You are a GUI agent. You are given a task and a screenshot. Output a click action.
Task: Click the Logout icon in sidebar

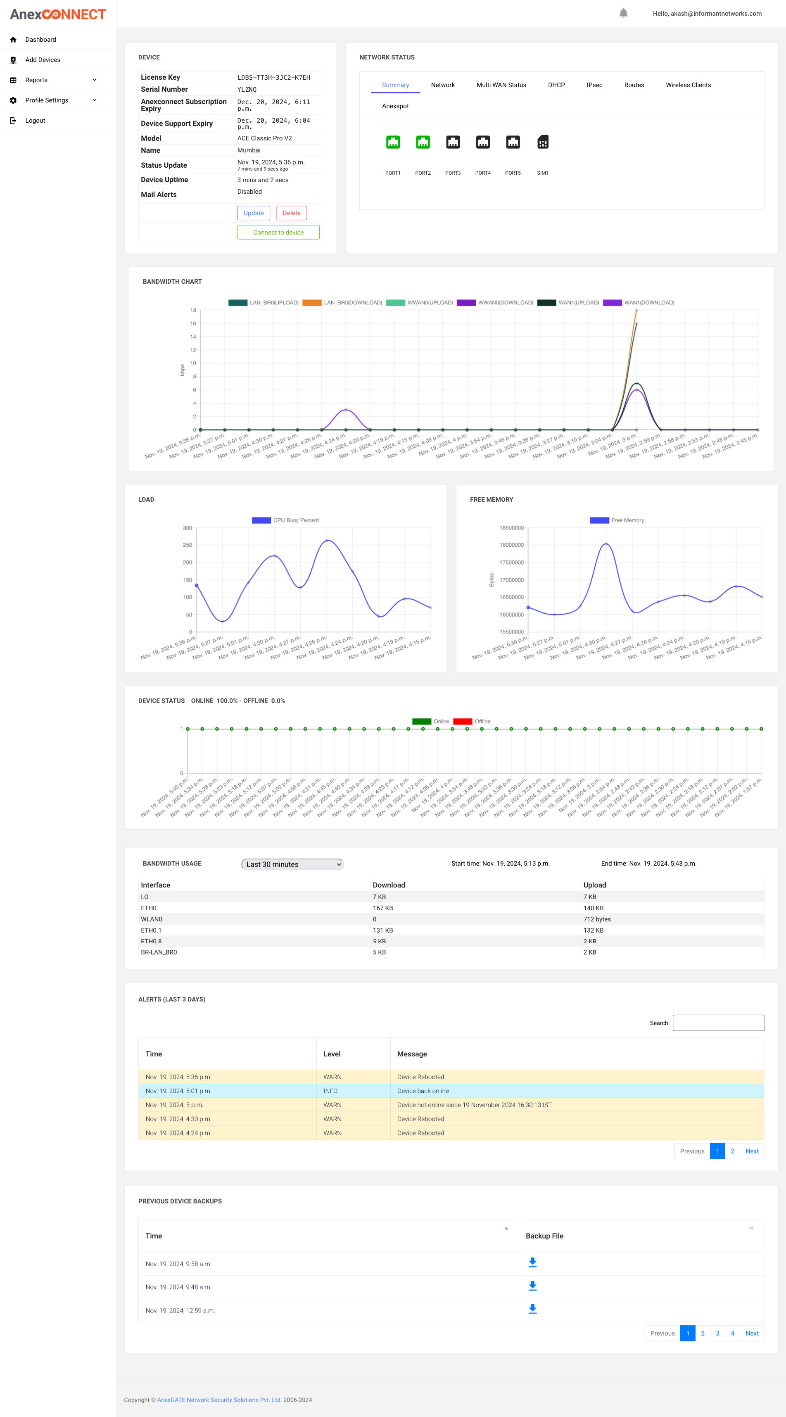[x=13, y=121]
